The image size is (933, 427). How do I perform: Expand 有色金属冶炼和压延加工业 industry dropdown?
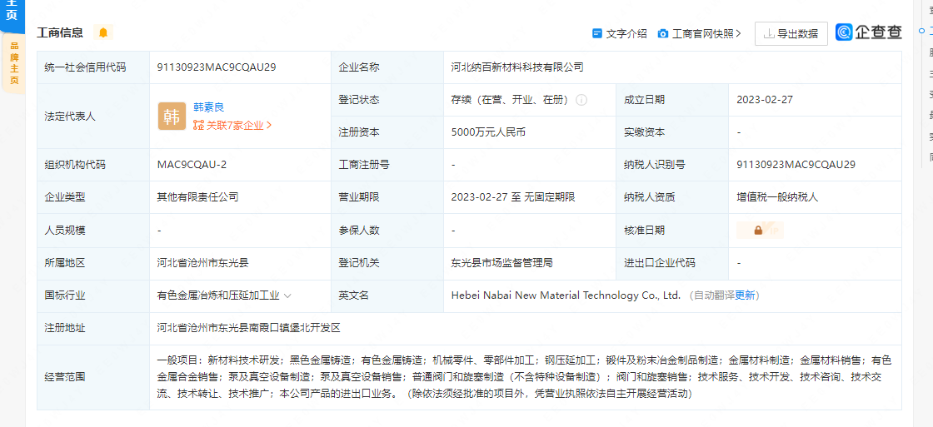click(288, 295)
